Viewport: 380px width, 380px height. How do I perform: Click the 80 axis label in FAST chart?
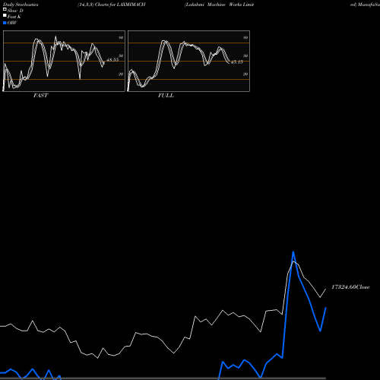pos(121,37)
